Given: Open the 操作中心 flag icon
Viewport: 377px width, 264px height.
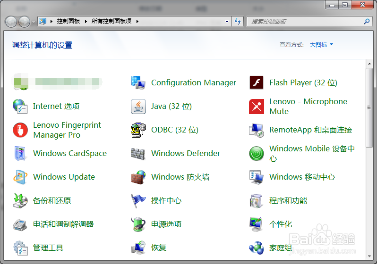Looking at the screenshot, I should click(x=138, y=201).
